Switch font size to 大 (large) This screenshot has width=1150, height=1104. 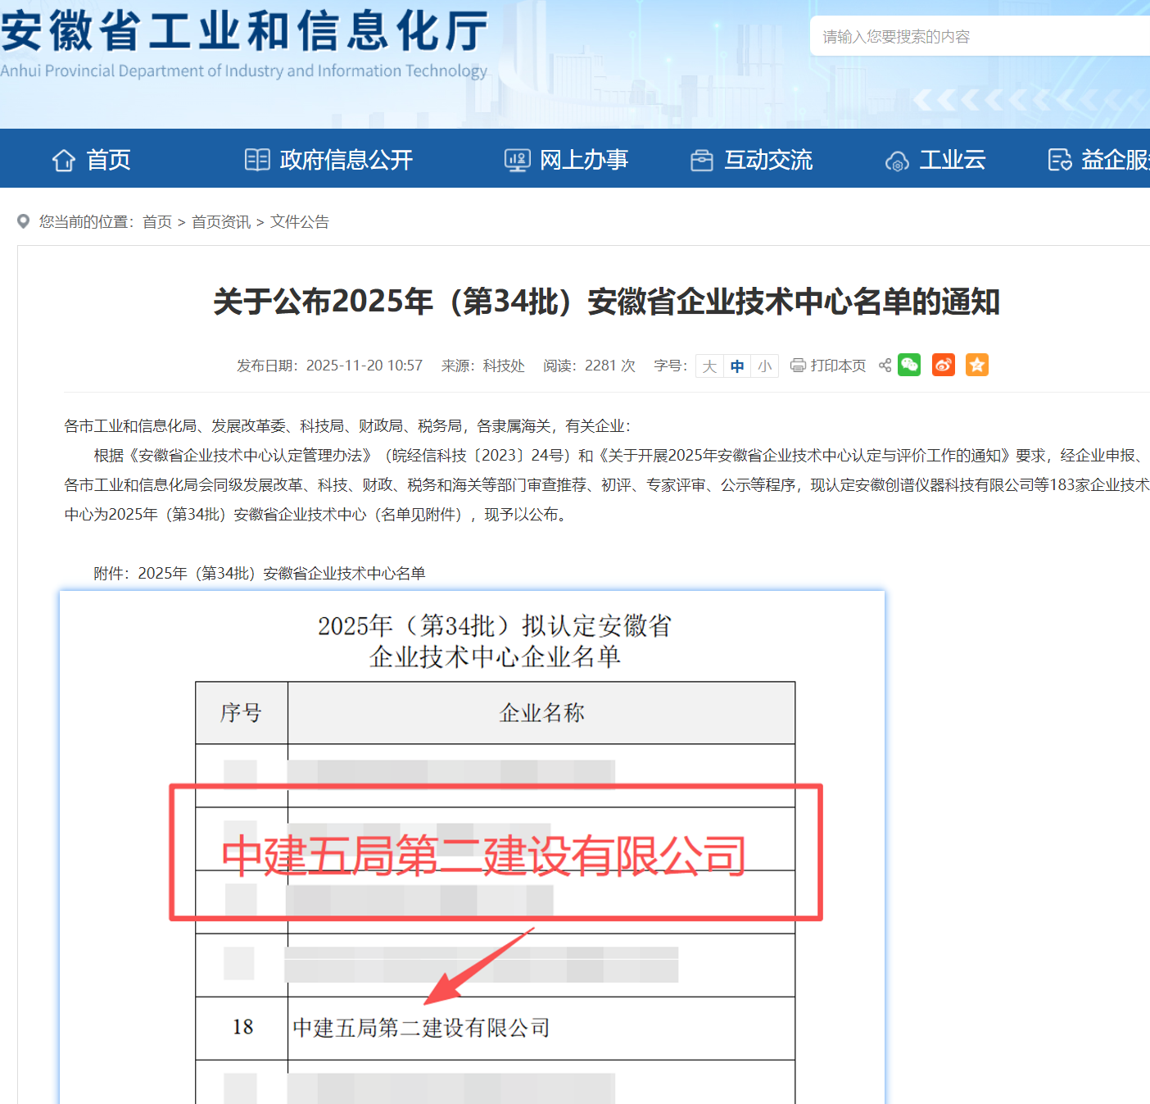(709, 366)
